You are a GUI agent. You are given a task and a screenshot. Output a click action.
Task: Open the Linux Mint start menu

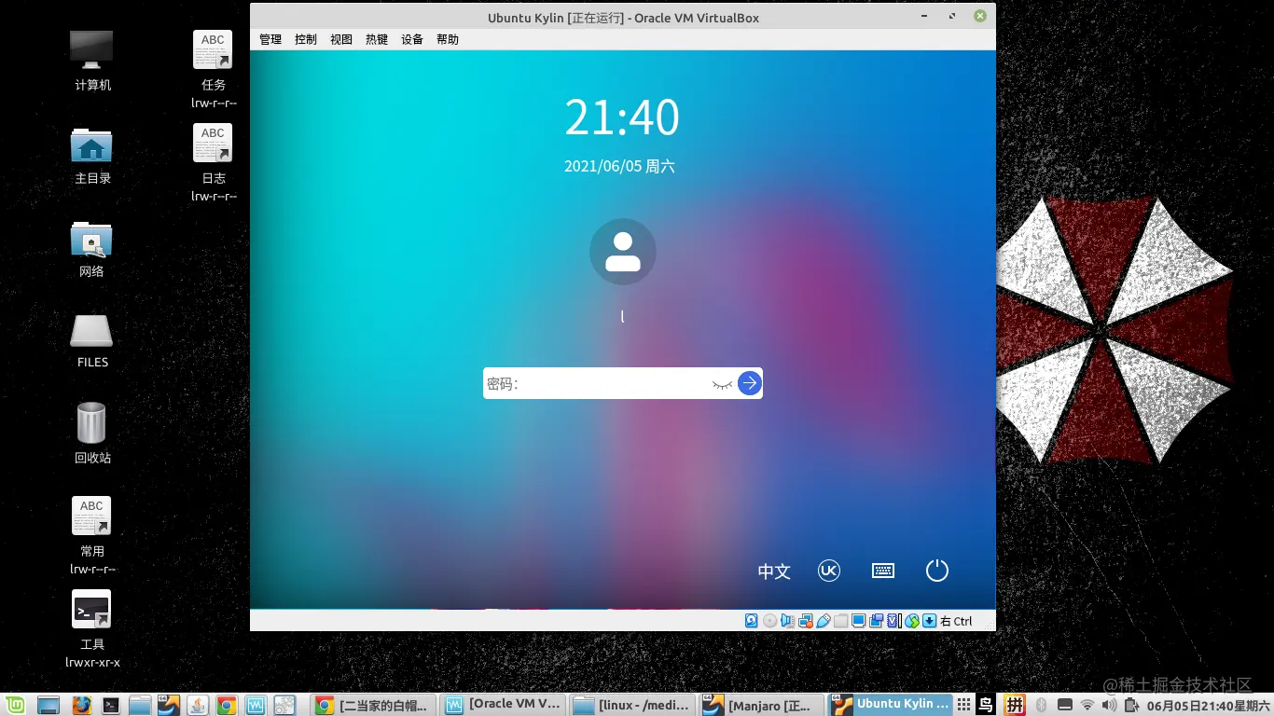[x=16, y=705]
